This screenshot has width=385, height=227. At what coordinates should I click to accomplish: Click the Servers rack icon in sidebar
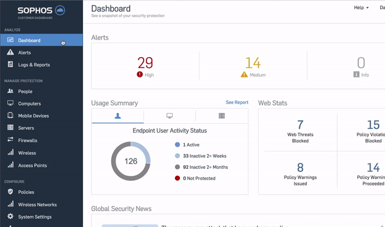click(10, 127)
